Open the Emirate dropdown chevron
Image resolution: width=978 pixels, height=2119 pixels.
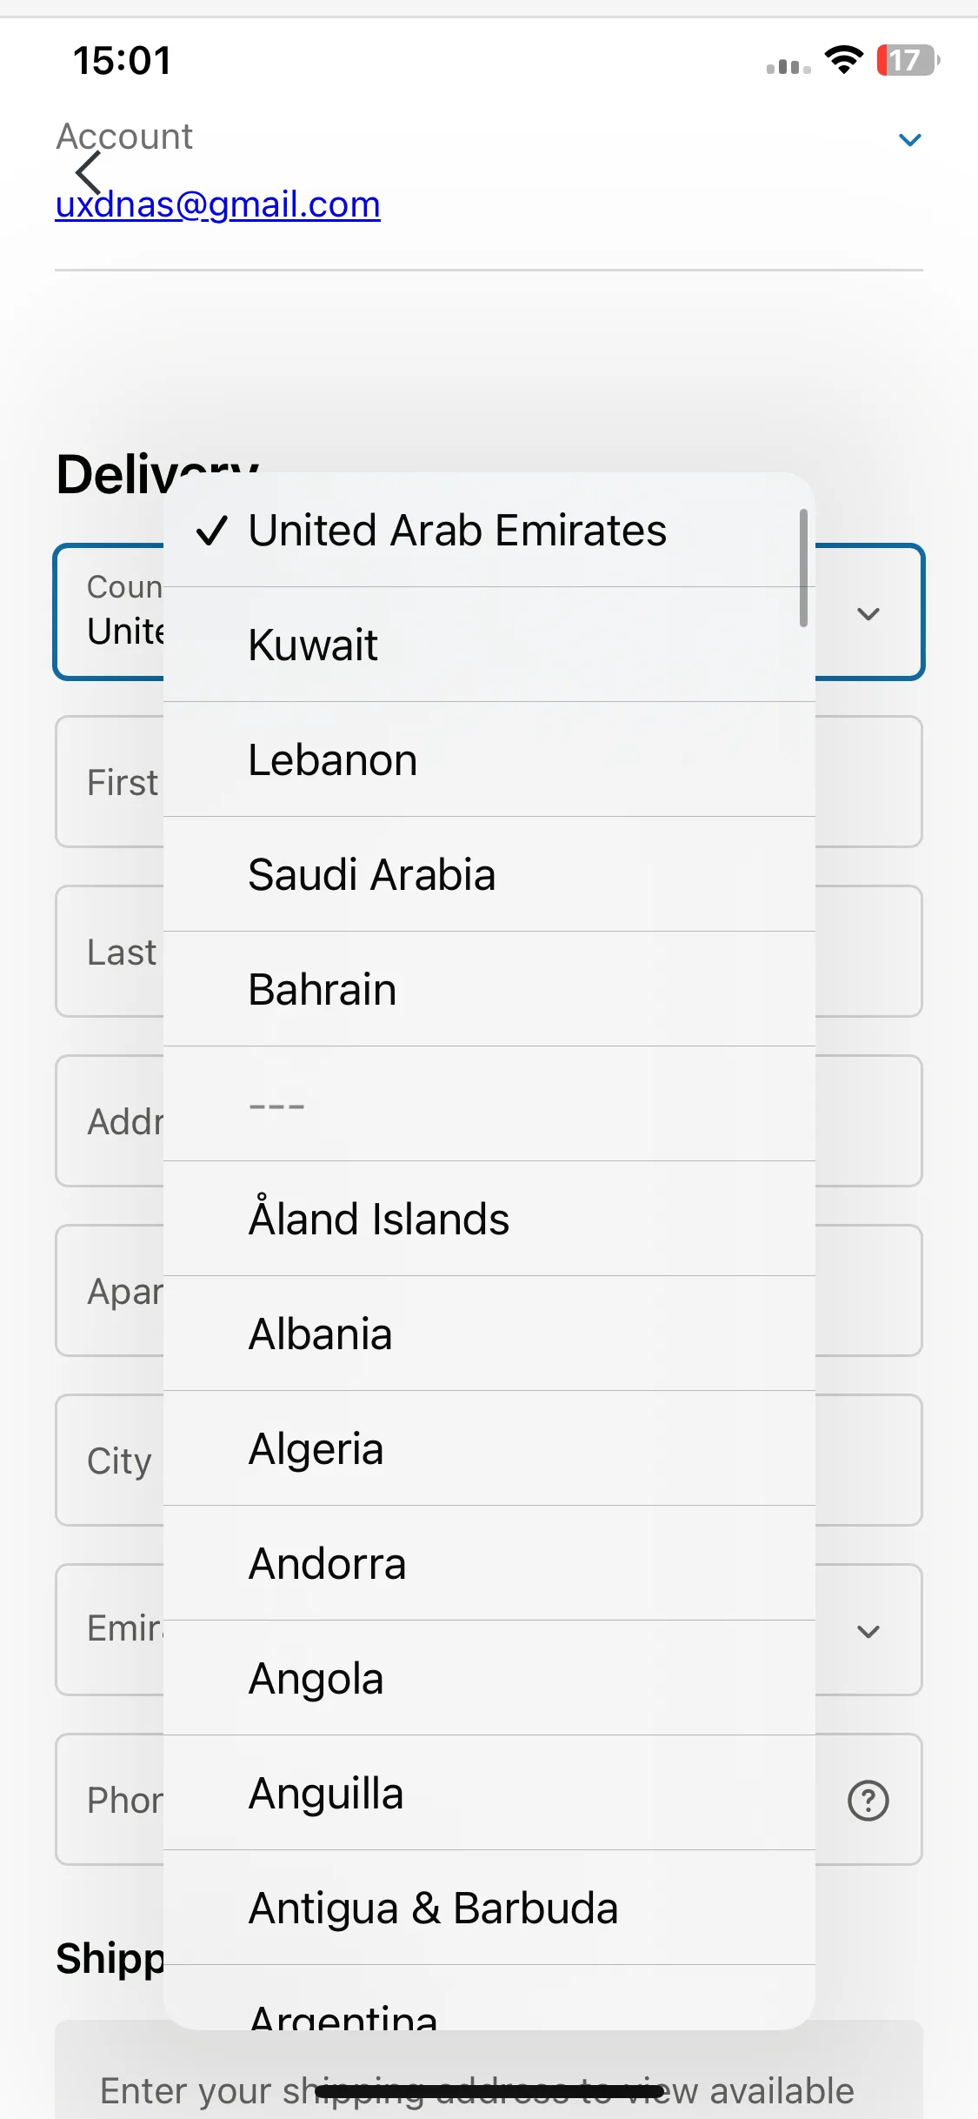[x=868, y=1632]
